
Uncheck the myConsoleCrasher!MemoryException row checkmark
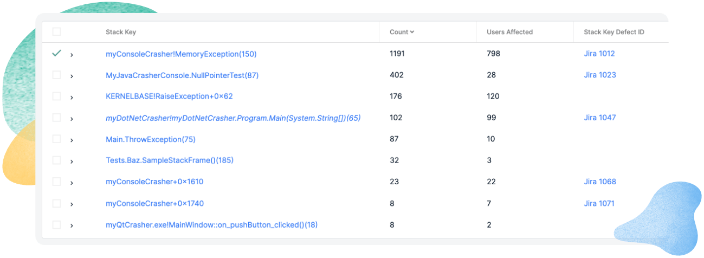tap(56, 53)
